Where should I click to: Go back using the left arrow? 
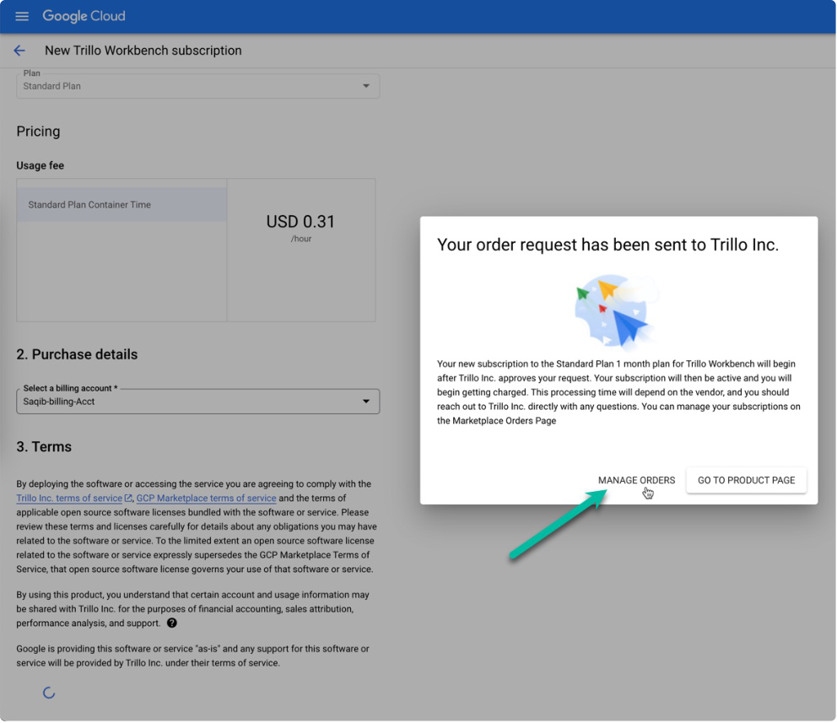tap(19, 51)
